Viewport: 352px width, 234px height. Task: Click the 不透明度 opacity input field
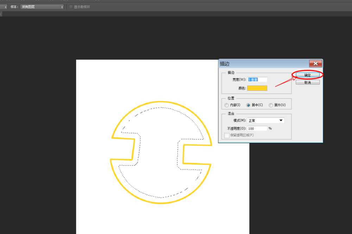(x=257, y=128)
